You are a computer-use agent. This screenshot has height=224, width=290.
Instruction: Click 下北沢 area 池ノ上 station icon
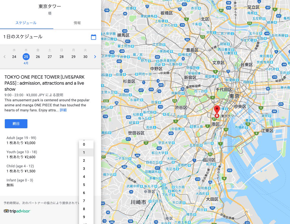tap(164, 114)
